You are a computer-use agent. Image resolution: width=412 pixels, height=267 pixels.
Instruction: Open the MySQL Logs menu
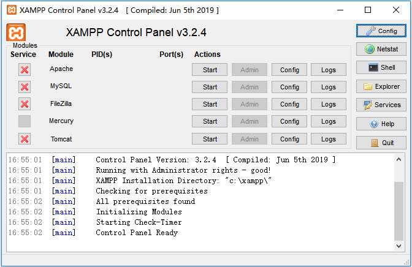coord(329,87)
